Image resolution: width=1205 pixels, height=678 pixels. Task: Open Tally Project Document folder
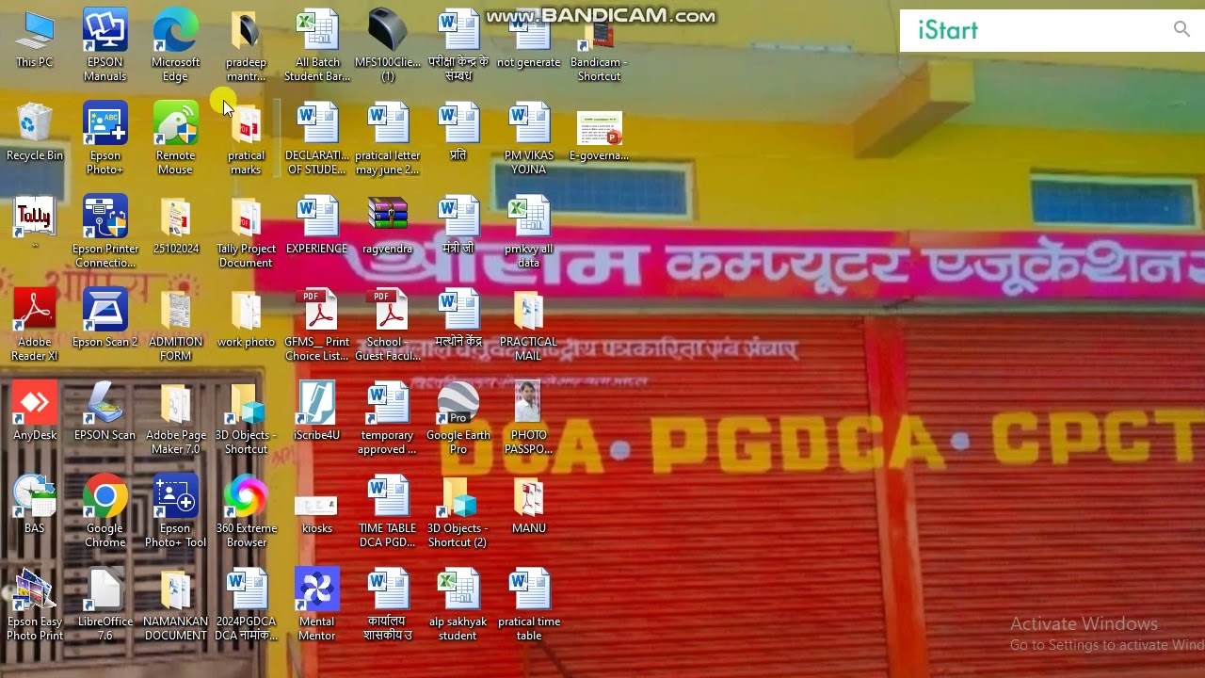pyautogui.click(x=246, y=233)
